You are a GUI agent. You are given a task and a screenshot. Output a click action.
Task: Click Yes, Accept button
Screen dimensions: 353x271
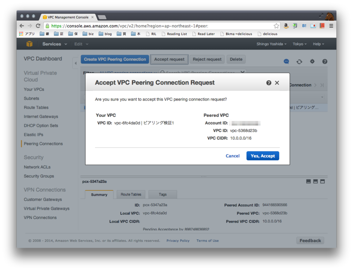263,156
